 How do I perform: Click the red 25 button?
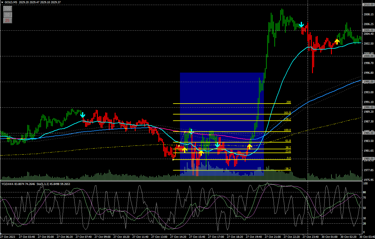[8, 21]
